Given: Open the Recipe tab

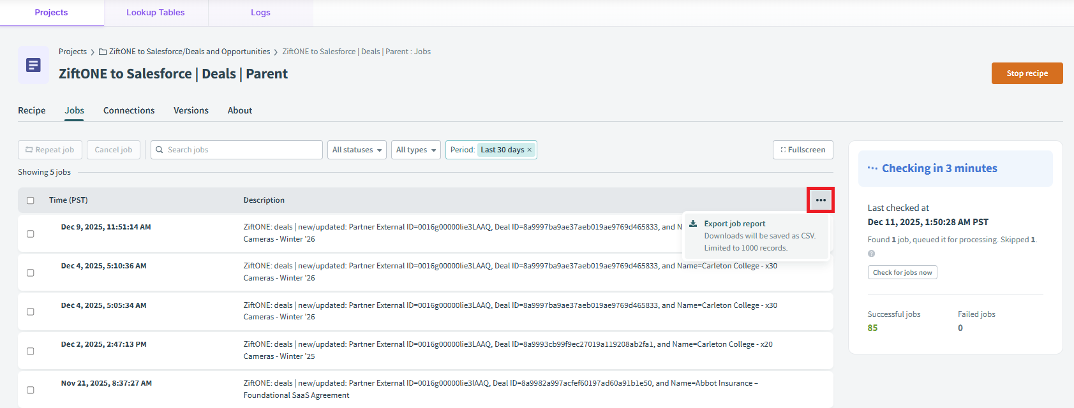Looking at the screenshot, I should (32, 110).
